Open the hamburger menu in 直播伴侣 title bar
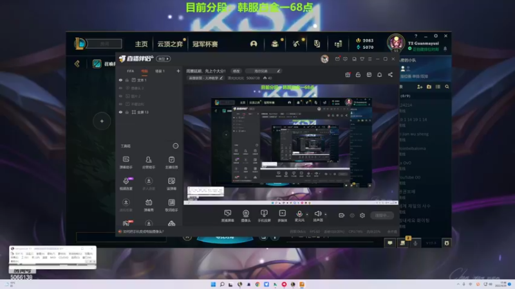 [x=370, y=59]
